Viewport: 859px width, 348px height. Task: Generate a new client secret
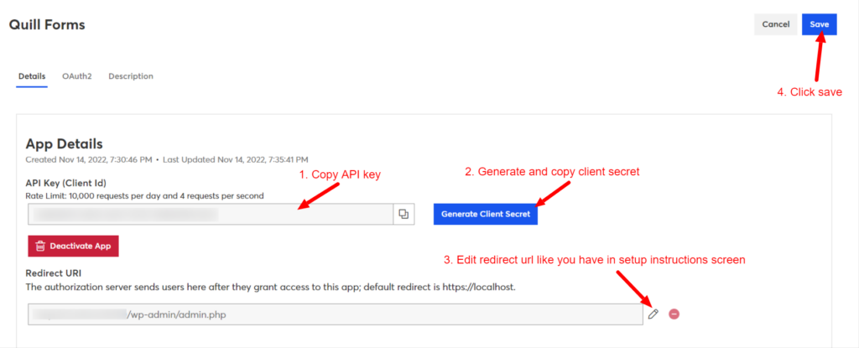(x=486, y=215)
